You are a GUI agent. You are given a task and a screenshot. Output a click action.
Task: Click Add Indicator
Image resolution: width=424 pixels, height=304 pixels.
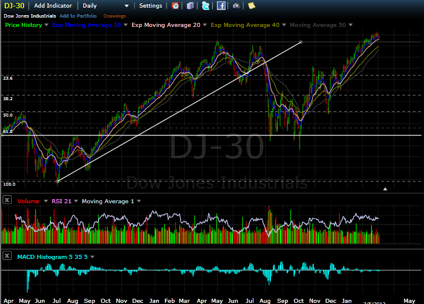click(x=53, y=6)
